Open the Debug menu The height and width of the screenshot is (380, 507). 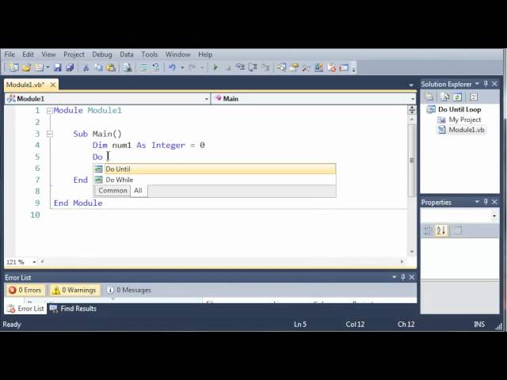click(101, 55)
